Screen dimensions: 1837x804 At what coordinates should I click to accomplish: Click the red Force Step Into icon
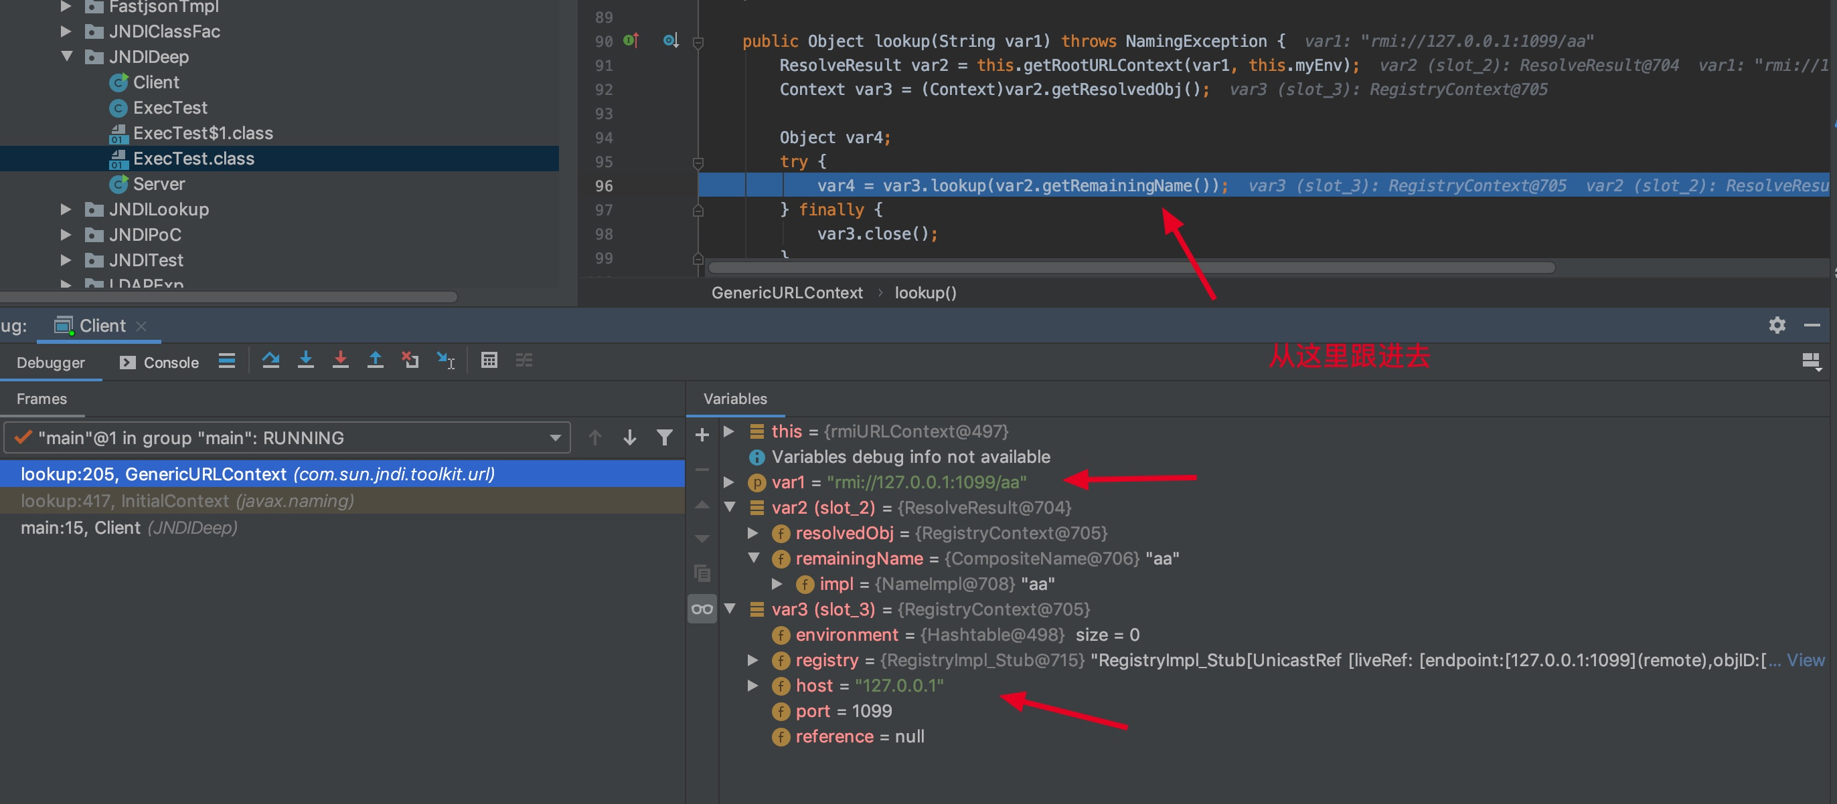point(340,361)
